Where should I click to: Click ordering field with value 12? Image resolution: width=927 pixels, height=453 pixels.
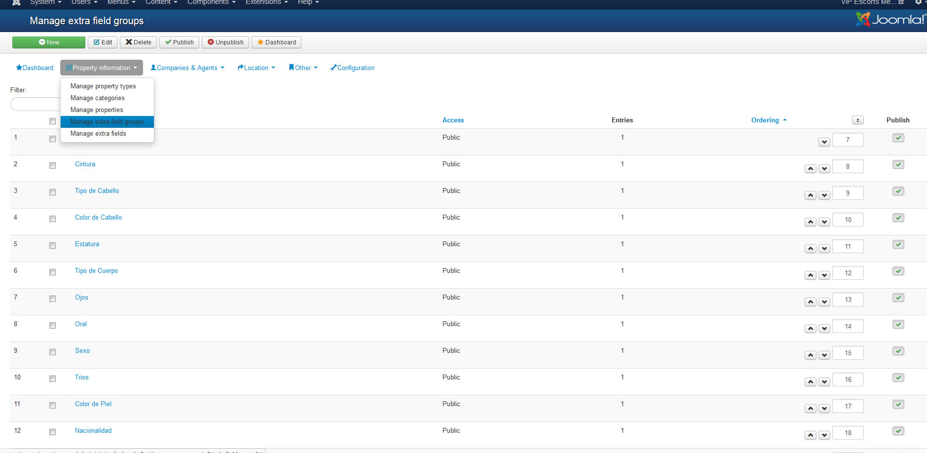click(x=848, y=273)
